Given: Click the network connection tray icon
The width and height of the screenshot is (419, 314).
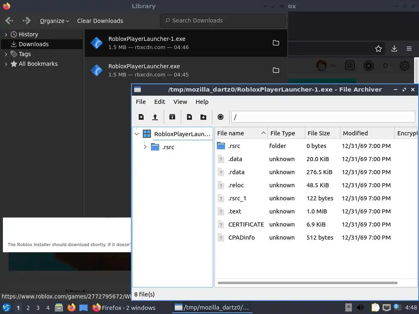Looking at the screenshot, I should tap(386, 307).
